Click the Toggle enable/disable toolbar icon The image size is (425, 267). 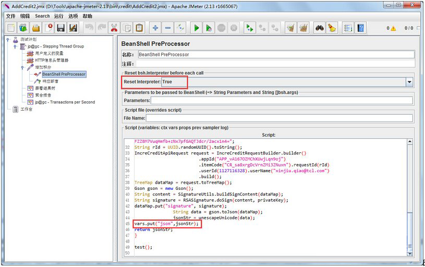(x=180, y=28)
